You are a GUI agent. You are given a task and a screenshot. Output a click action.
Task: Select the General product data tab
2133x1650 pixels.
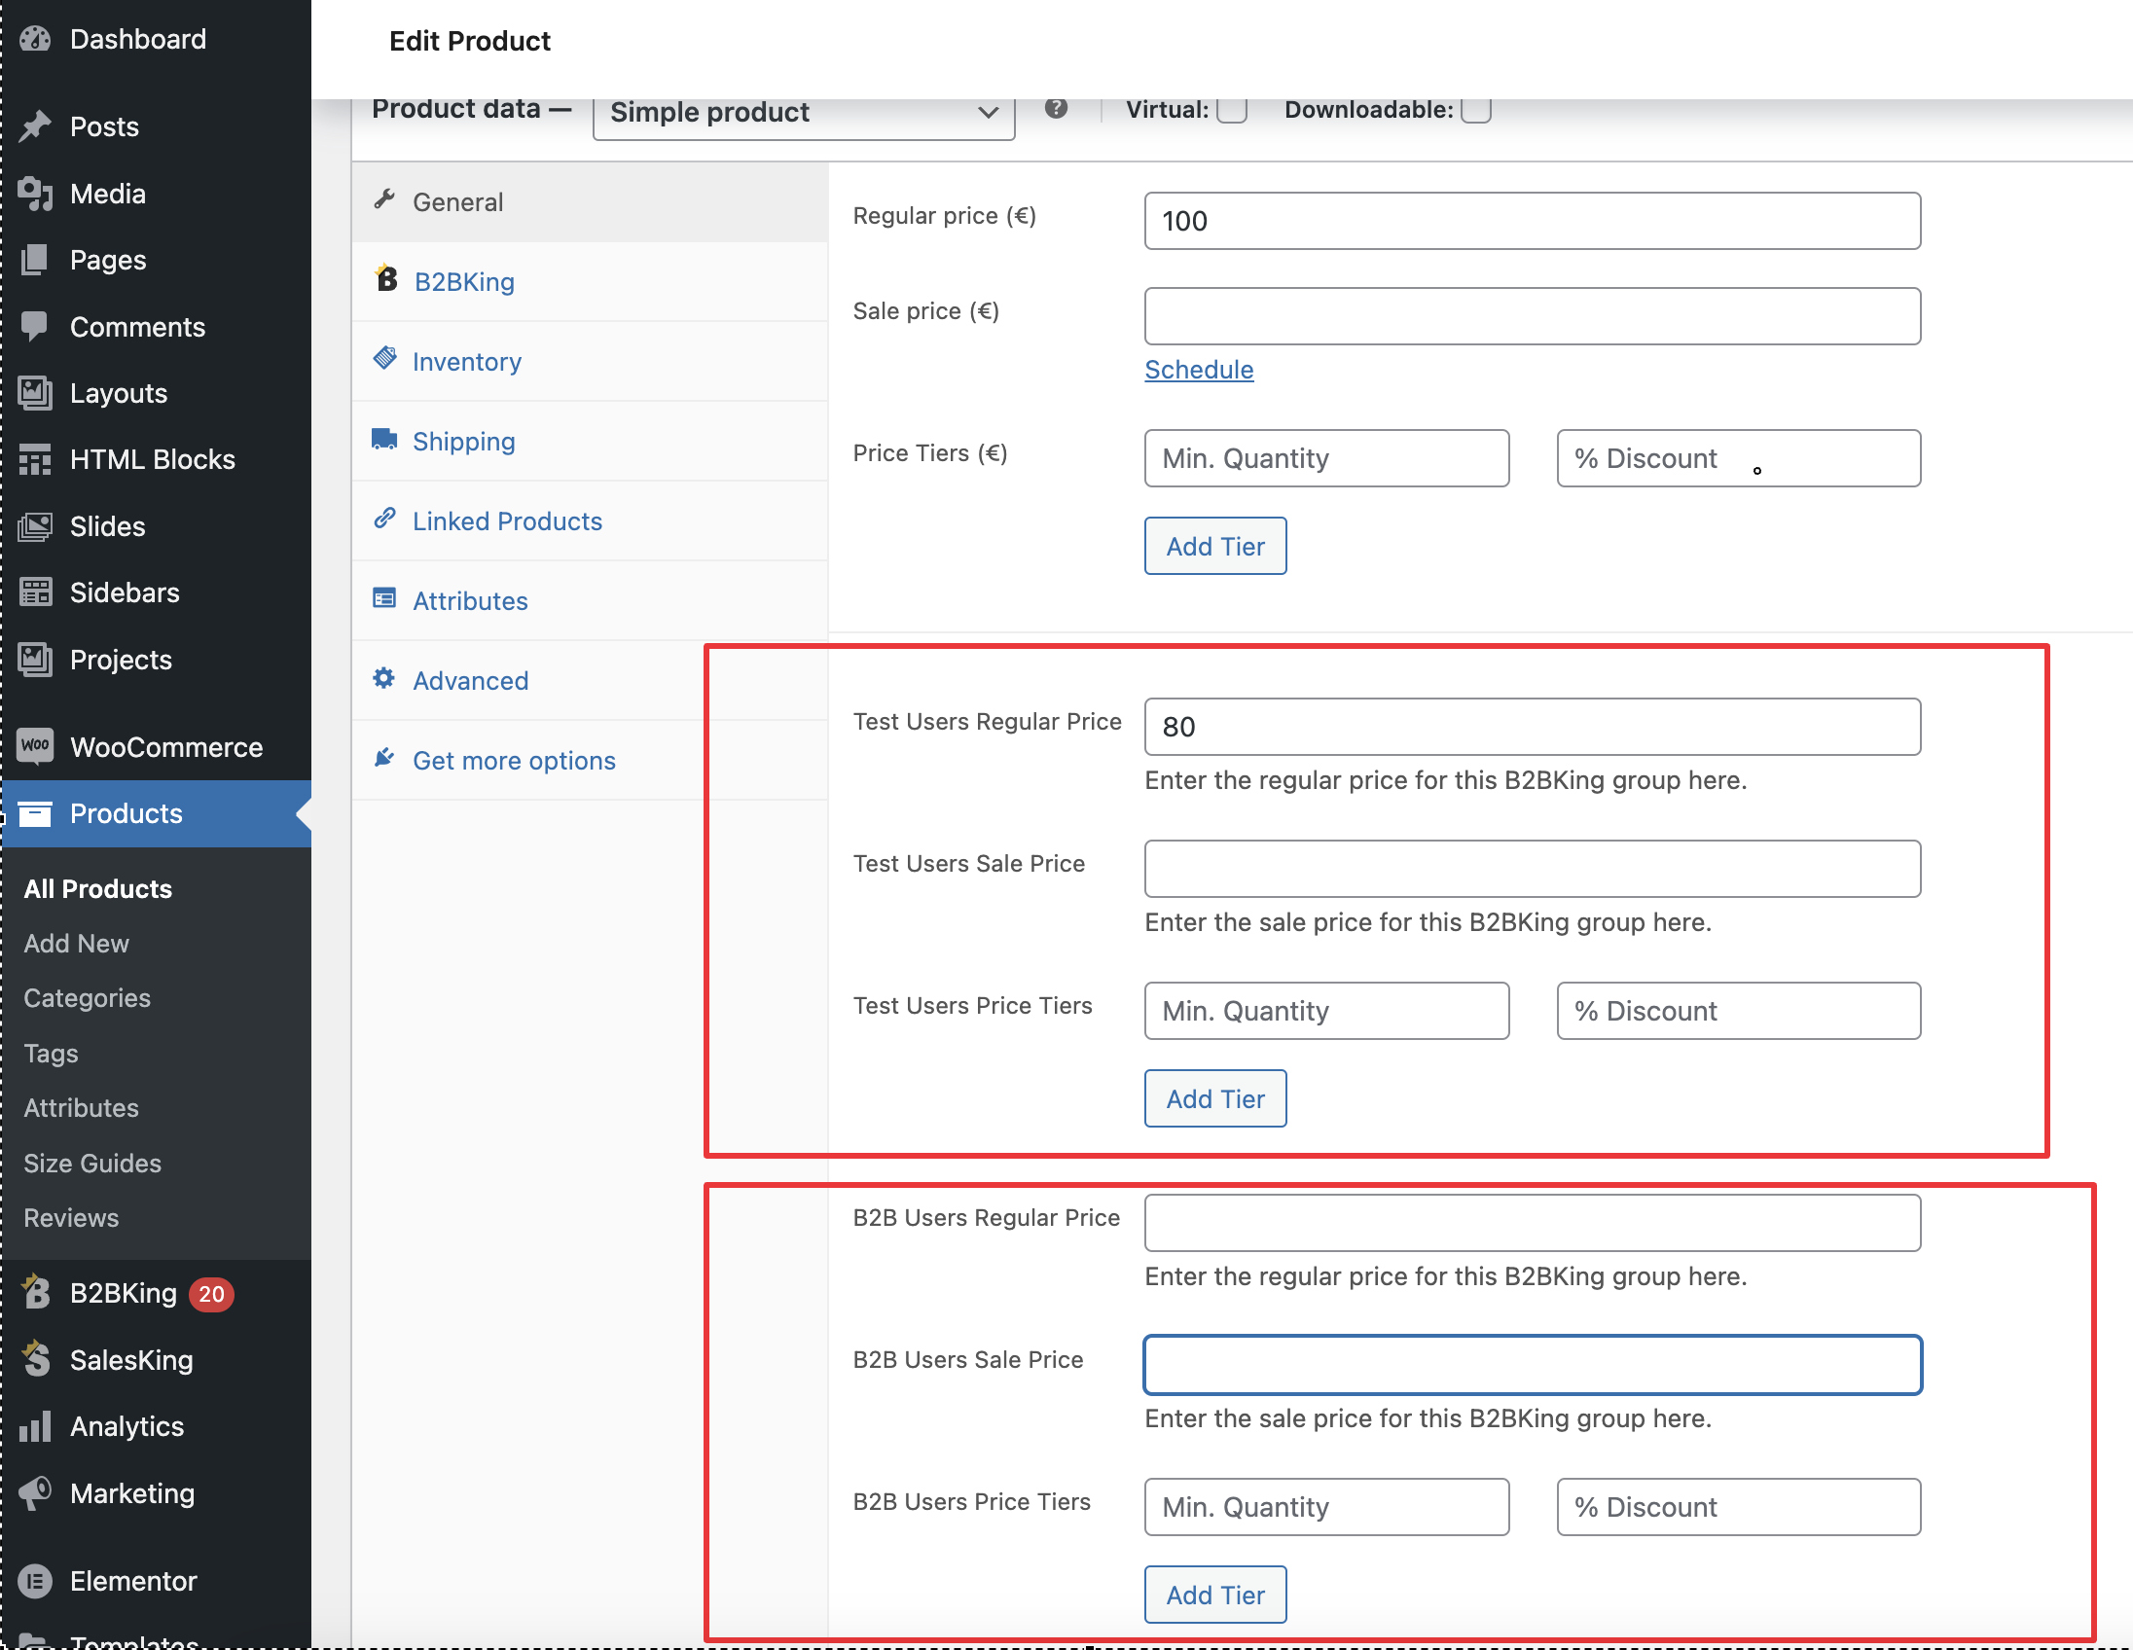[x=590, y=202]
